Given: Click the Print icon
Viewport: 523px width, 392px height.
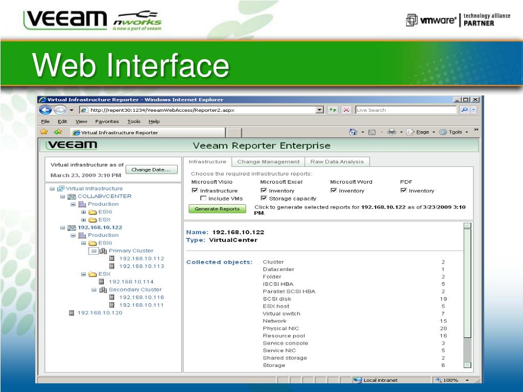Looking at the screenshot, I should (x=392, y=132).
